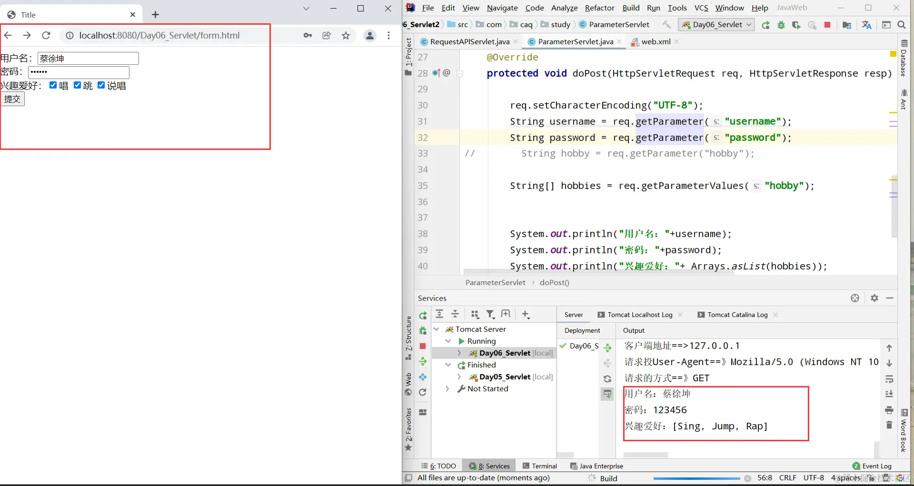
Task: Open the Day06_Servlet run configuration dropdown
Action: pos(716,25)
